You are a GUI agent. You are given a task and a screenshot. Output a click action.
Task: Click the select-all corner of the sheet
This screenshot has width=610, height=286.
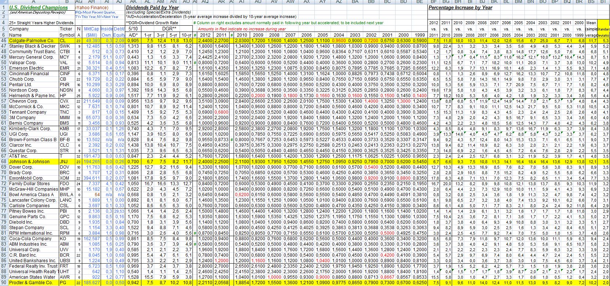(4, 2)
